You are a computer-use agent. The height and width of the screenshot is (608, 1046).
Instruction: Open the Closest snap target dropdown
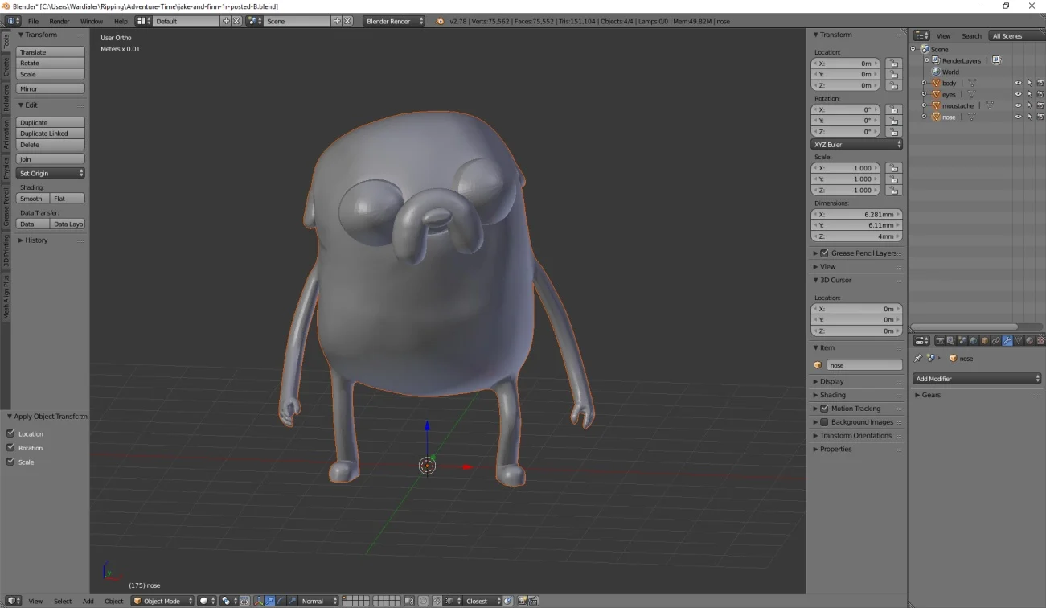pyautogui.click(x=482, y=601)
